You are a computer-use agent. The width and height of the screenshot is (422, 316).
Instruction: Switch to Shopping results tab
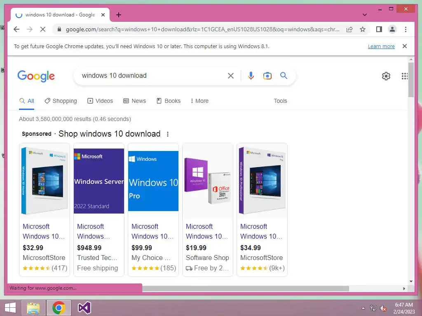tap(61, 101)
